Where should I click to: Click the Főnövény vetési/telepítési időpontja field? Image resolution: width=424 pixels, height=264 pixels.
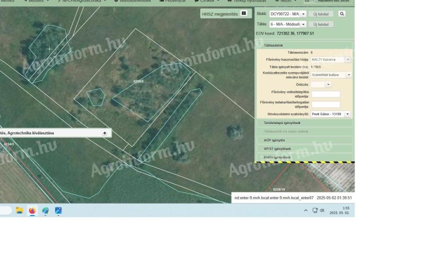pos(325,94)
